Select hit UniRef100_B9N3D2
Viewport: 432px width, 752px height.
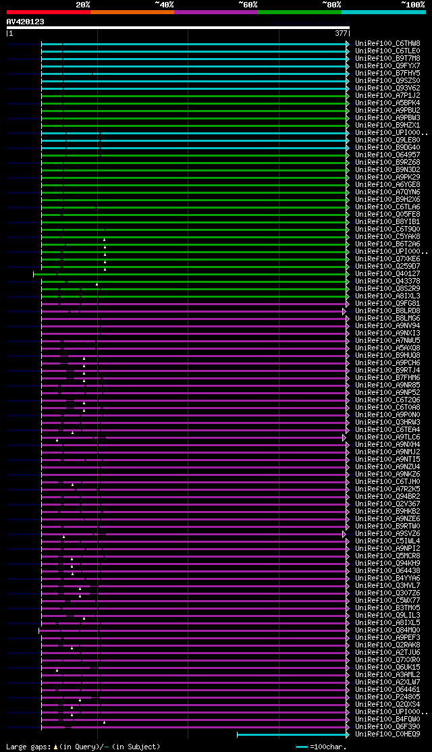coord(388,170)
